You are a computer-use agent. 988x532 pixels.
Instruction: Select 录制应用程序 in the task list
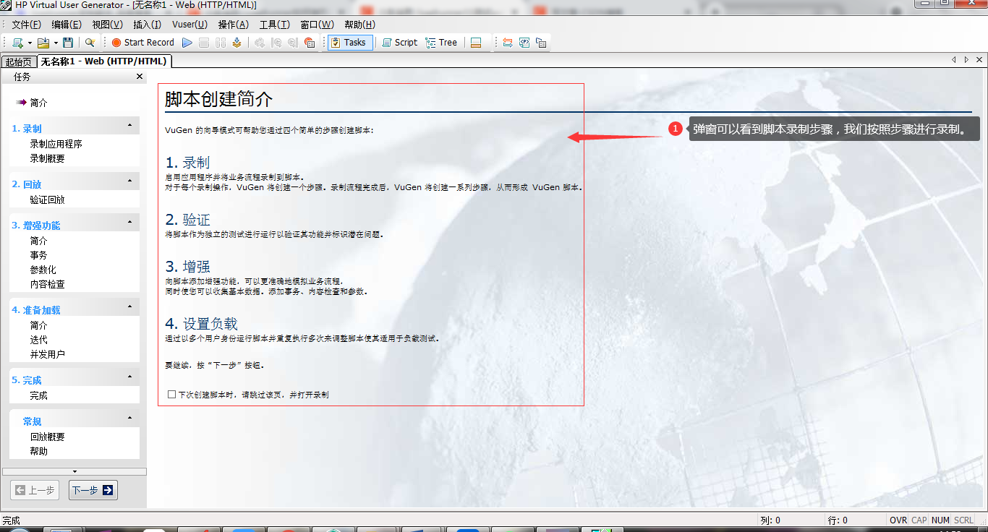56,144
